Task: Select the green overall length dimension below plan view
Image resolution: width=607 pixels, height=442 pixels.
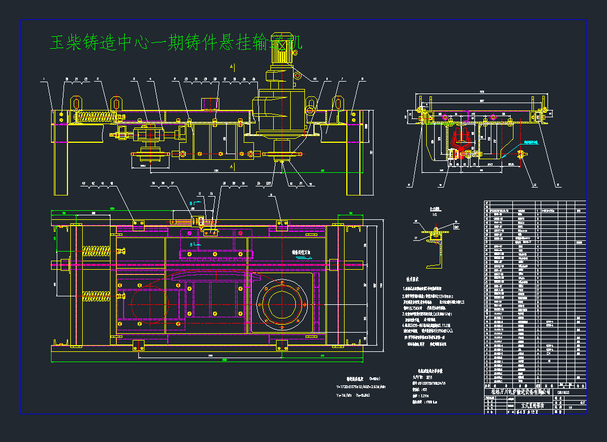Action: [207, 360]
